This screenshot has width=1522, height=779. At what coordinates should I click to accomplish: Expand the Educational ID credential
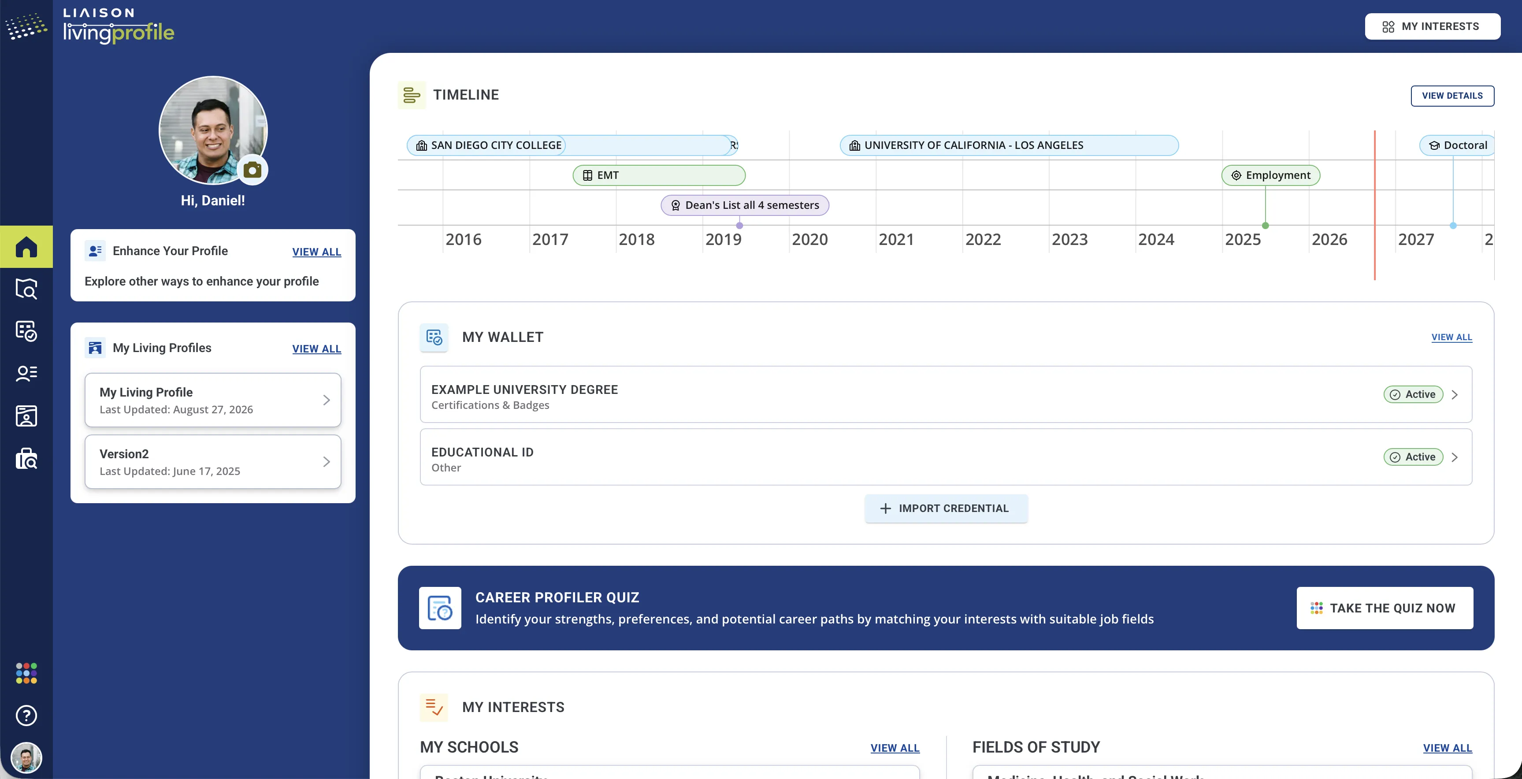tap(945, 457)
